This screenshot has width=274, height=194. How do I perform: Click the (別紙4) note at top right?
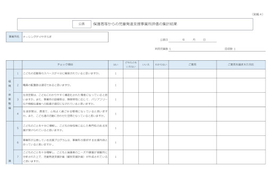[258, 14]
